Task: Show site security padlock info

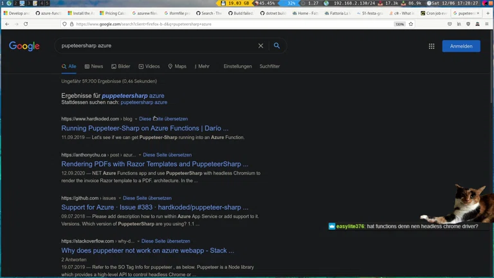Action: click(x=71, y=24)
